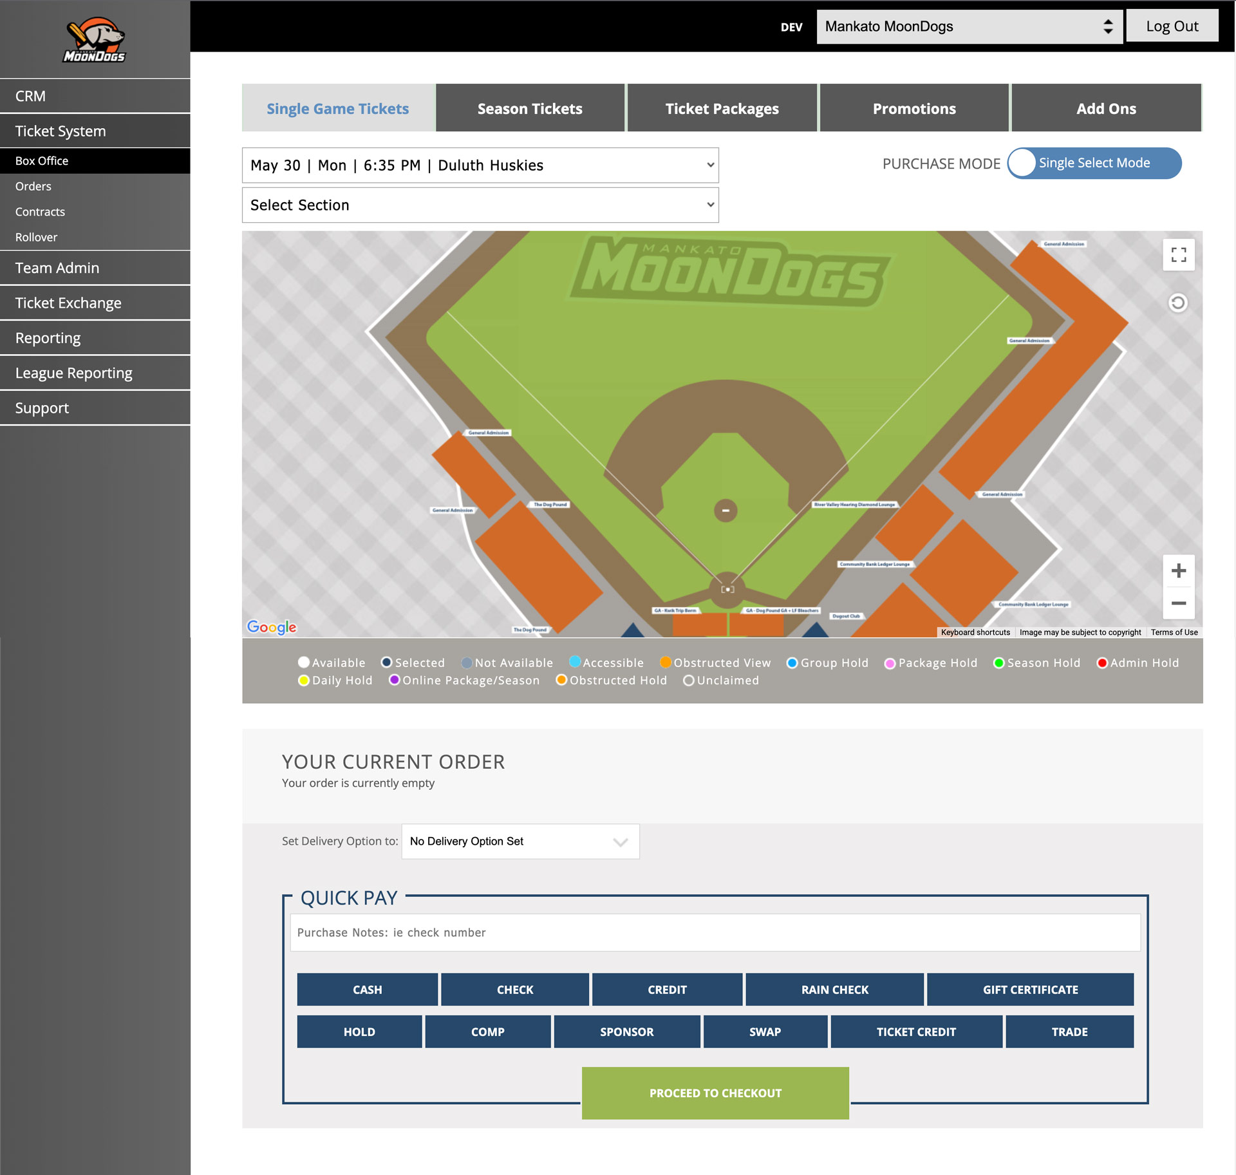The width and height of the screenshot is (1236, 1175).
Task: Click River Valley Hearing Diamond Lounge label
Action: [x=854, y=505]
